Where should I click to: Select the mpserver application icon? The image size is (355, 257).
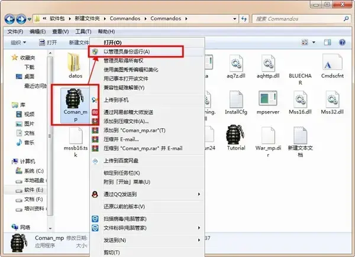coord(268,98)
